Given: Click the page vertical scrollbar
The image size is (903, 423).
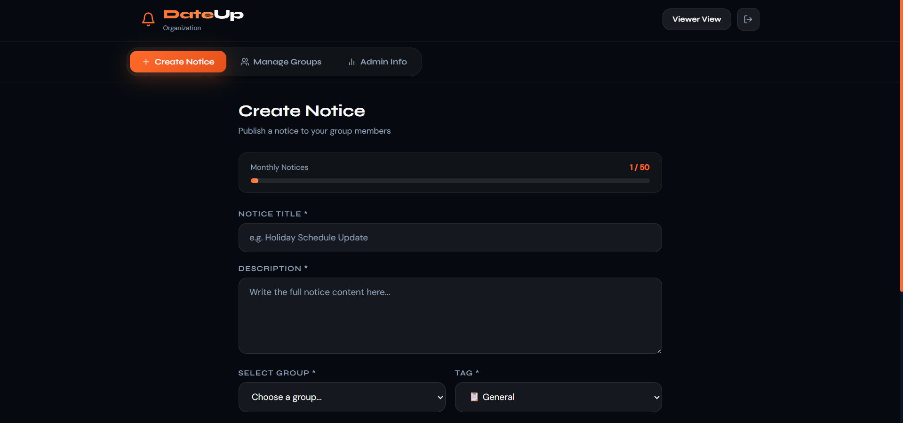Looking at the screenshot, I should [901, 146].
